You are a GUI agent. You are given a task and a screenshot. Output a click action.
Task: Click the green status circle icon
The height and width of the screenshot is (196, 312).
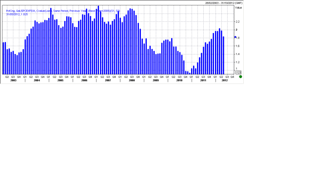(x=240, y=76)
